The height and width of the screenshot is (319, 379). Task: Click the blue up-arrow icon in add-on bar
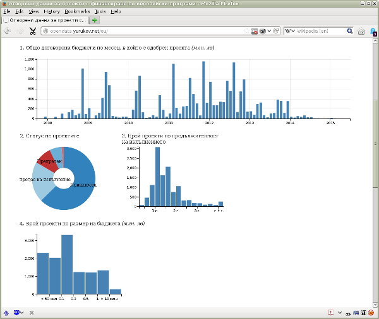click(6, 313)
